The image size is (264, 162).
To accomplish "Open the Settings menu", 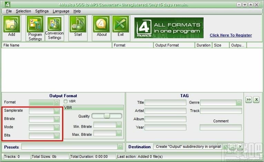I will [x=42, y=11].
